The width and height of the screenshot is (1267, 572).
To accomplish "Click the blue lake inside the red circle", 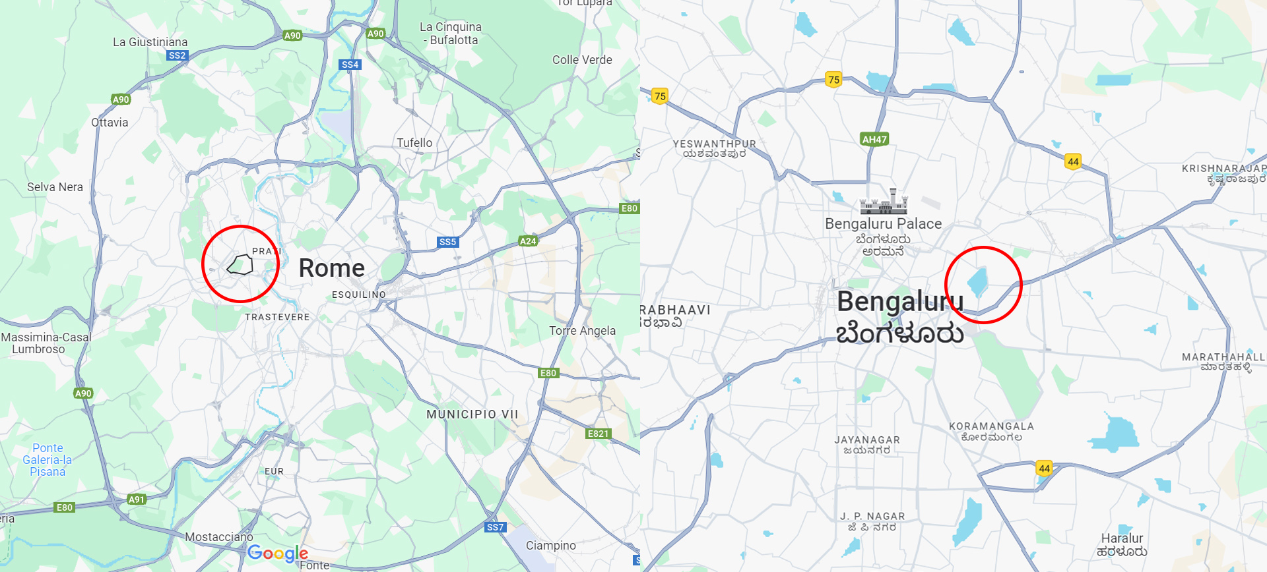I will [x=978, y=282].
